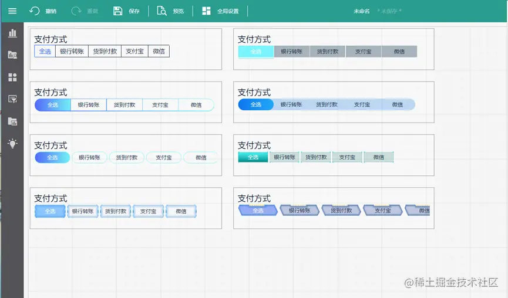Image resolution: width=508 pixels, height=298 pixels.
Task: Click the 保存 floppy disk icon
Action: pyautogui.click(x=117, y=11)
